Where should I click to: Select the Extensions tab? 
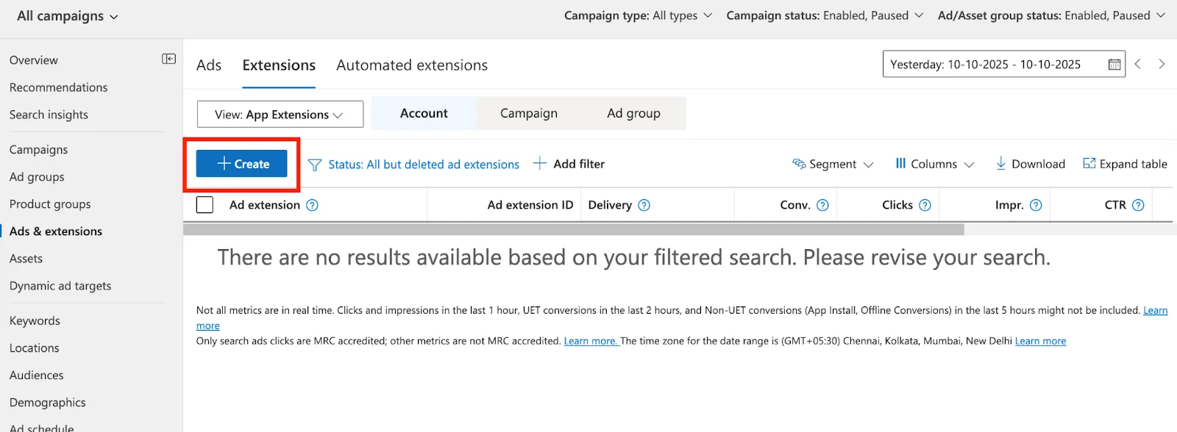point(279,65)
